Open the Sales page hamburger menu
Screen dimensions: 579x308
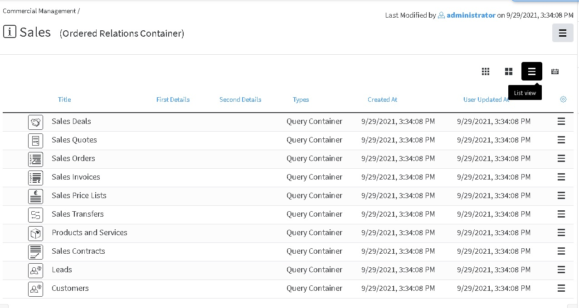pos(563,33)
